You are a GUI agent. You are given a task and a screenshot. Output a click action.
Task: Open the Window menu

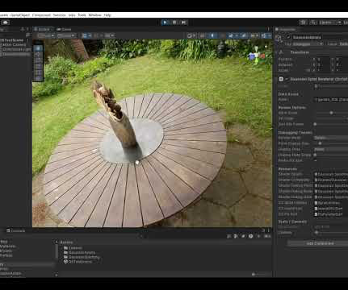94,15
